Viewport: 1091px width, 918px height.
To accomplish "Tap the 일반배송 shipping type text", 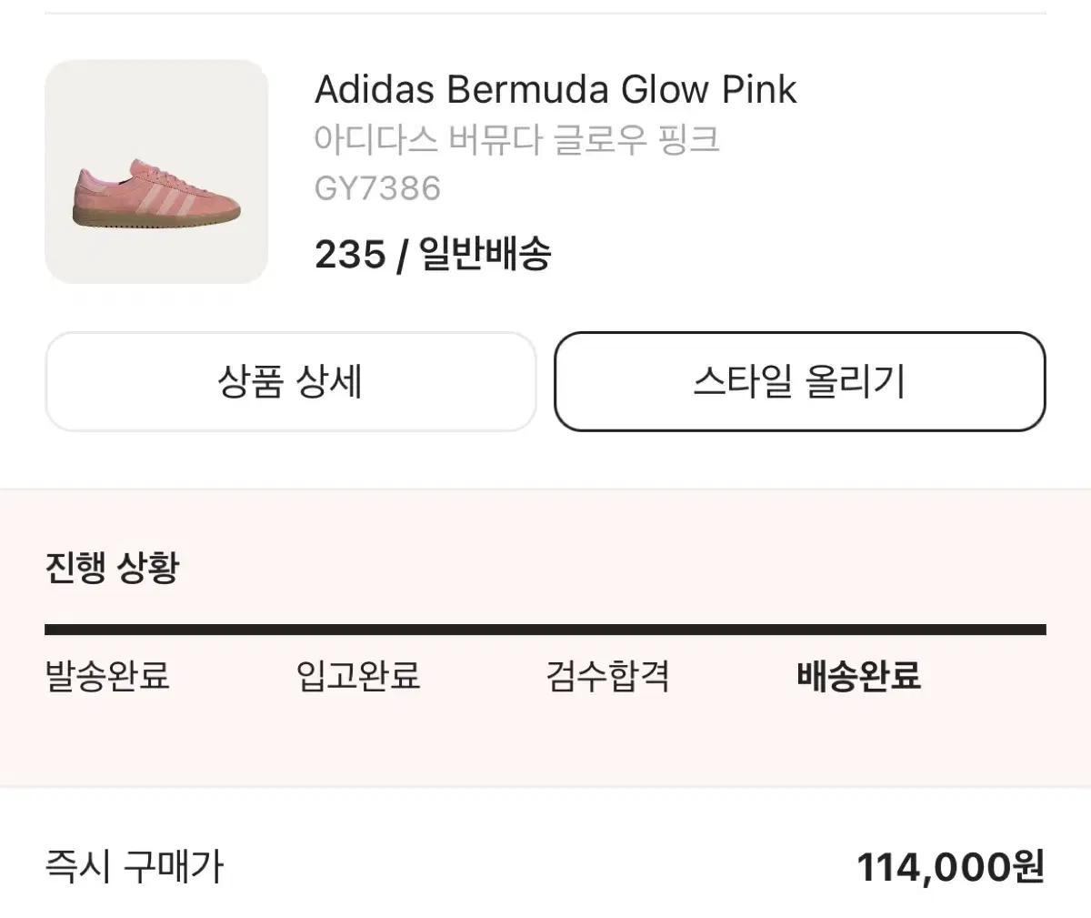I will click(x=485, y=255).
